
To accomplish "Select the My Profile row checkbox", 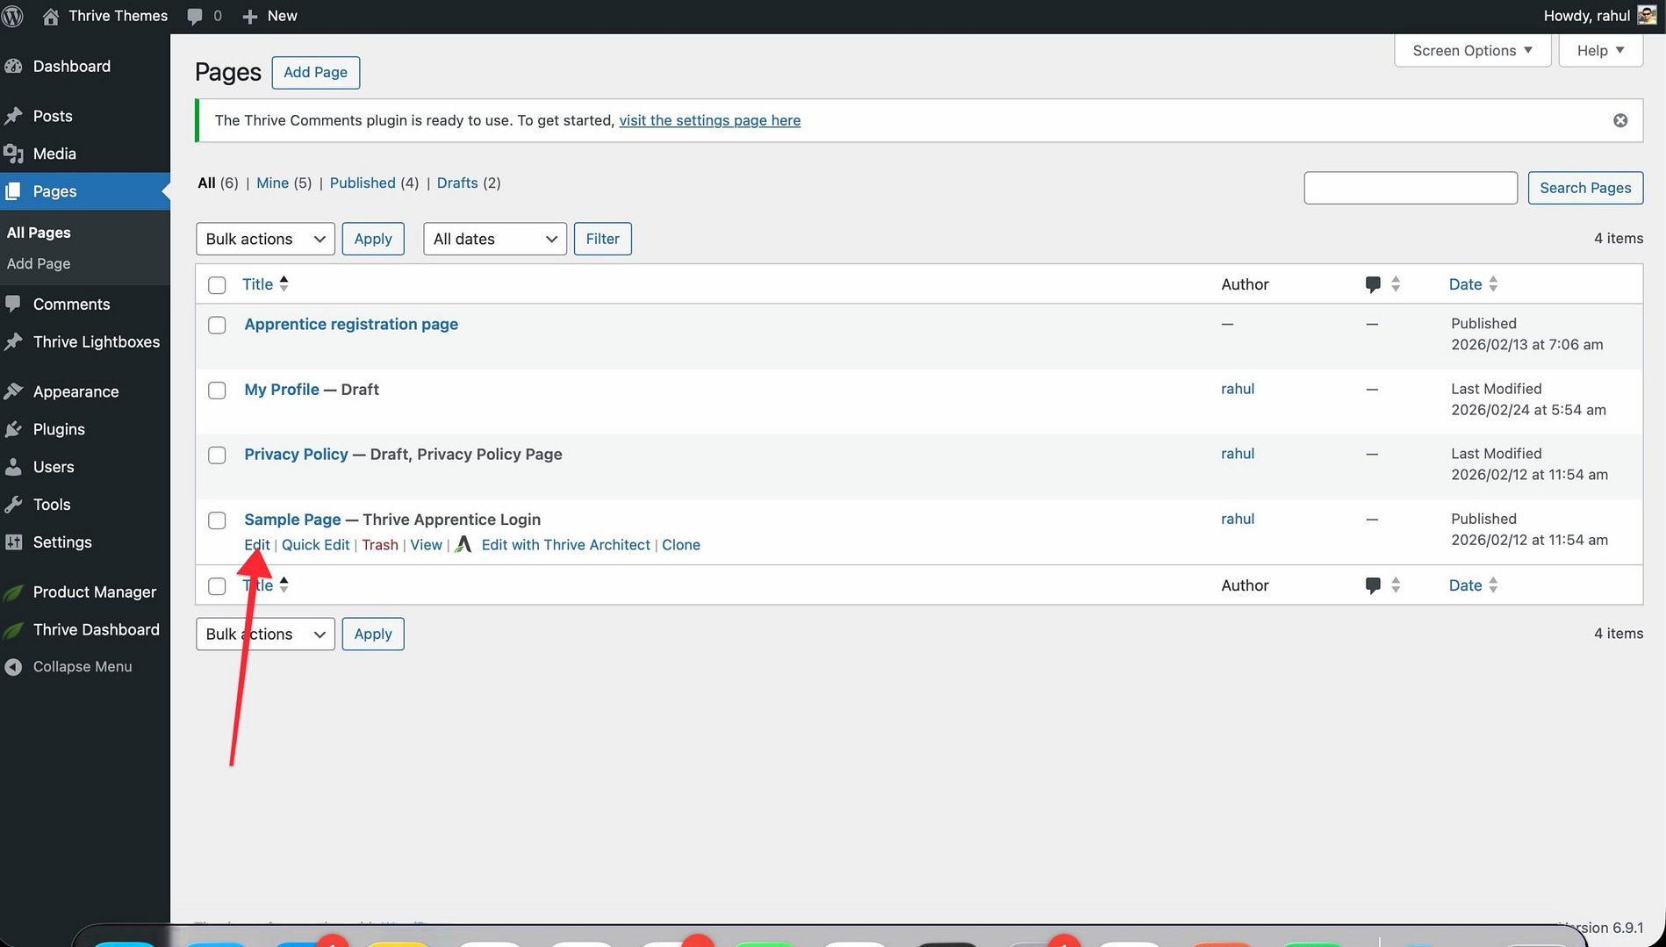I will 217,391.
